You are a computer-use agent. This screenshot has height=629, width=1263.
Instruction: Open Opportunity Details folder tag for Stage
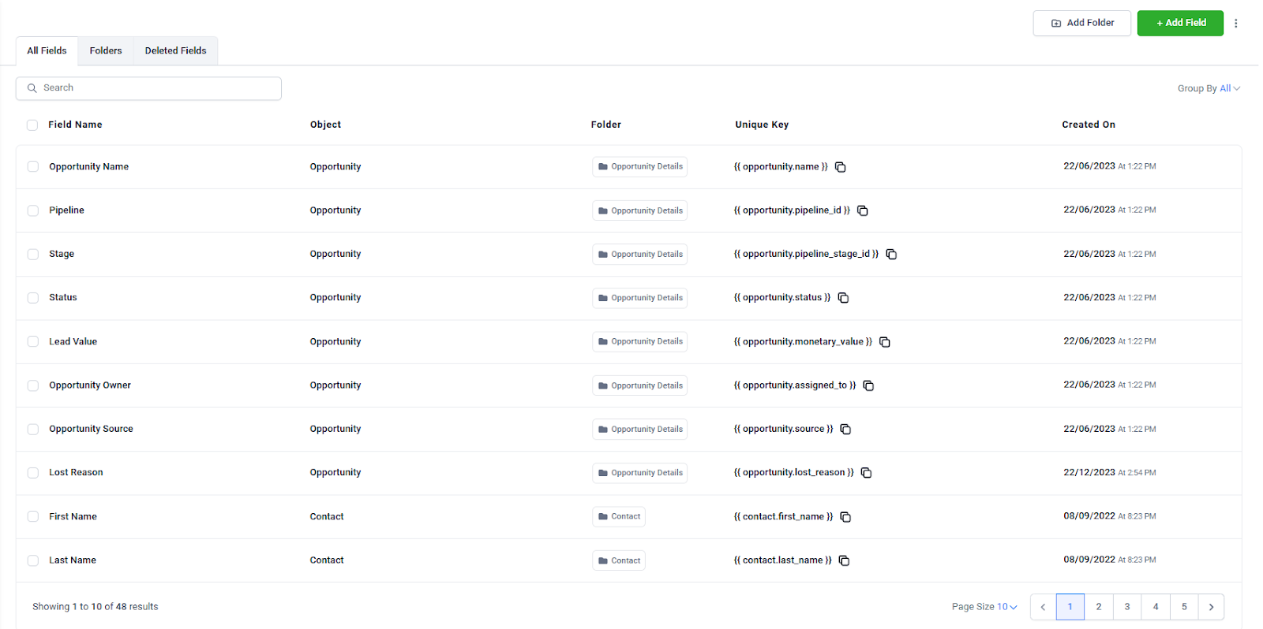pyautogui.click(x=640, y=255)
